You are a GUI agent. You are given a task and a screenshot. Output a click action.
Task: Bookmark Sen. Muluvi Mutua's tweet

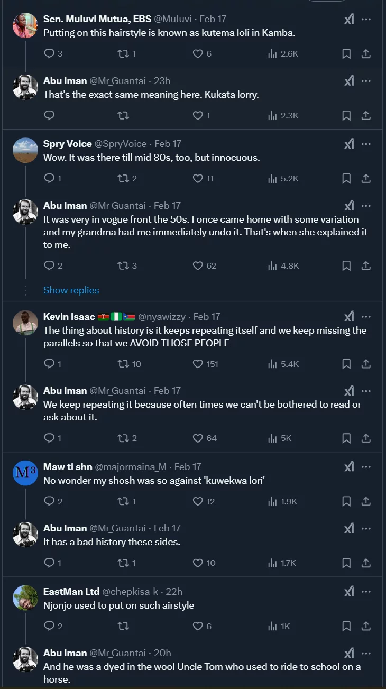346,53
